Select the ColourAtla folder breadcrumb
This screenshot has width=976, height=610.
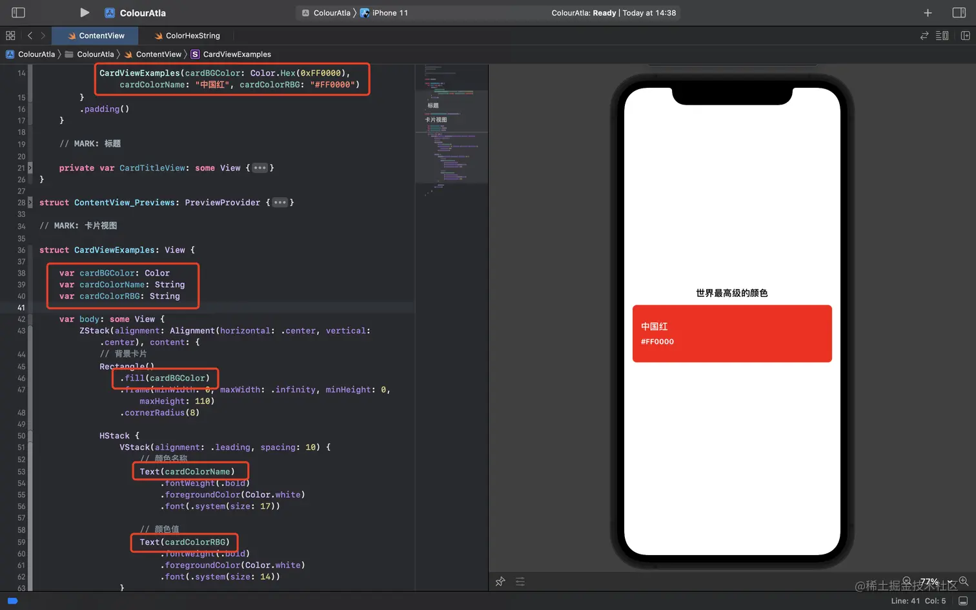coord(89,54)
